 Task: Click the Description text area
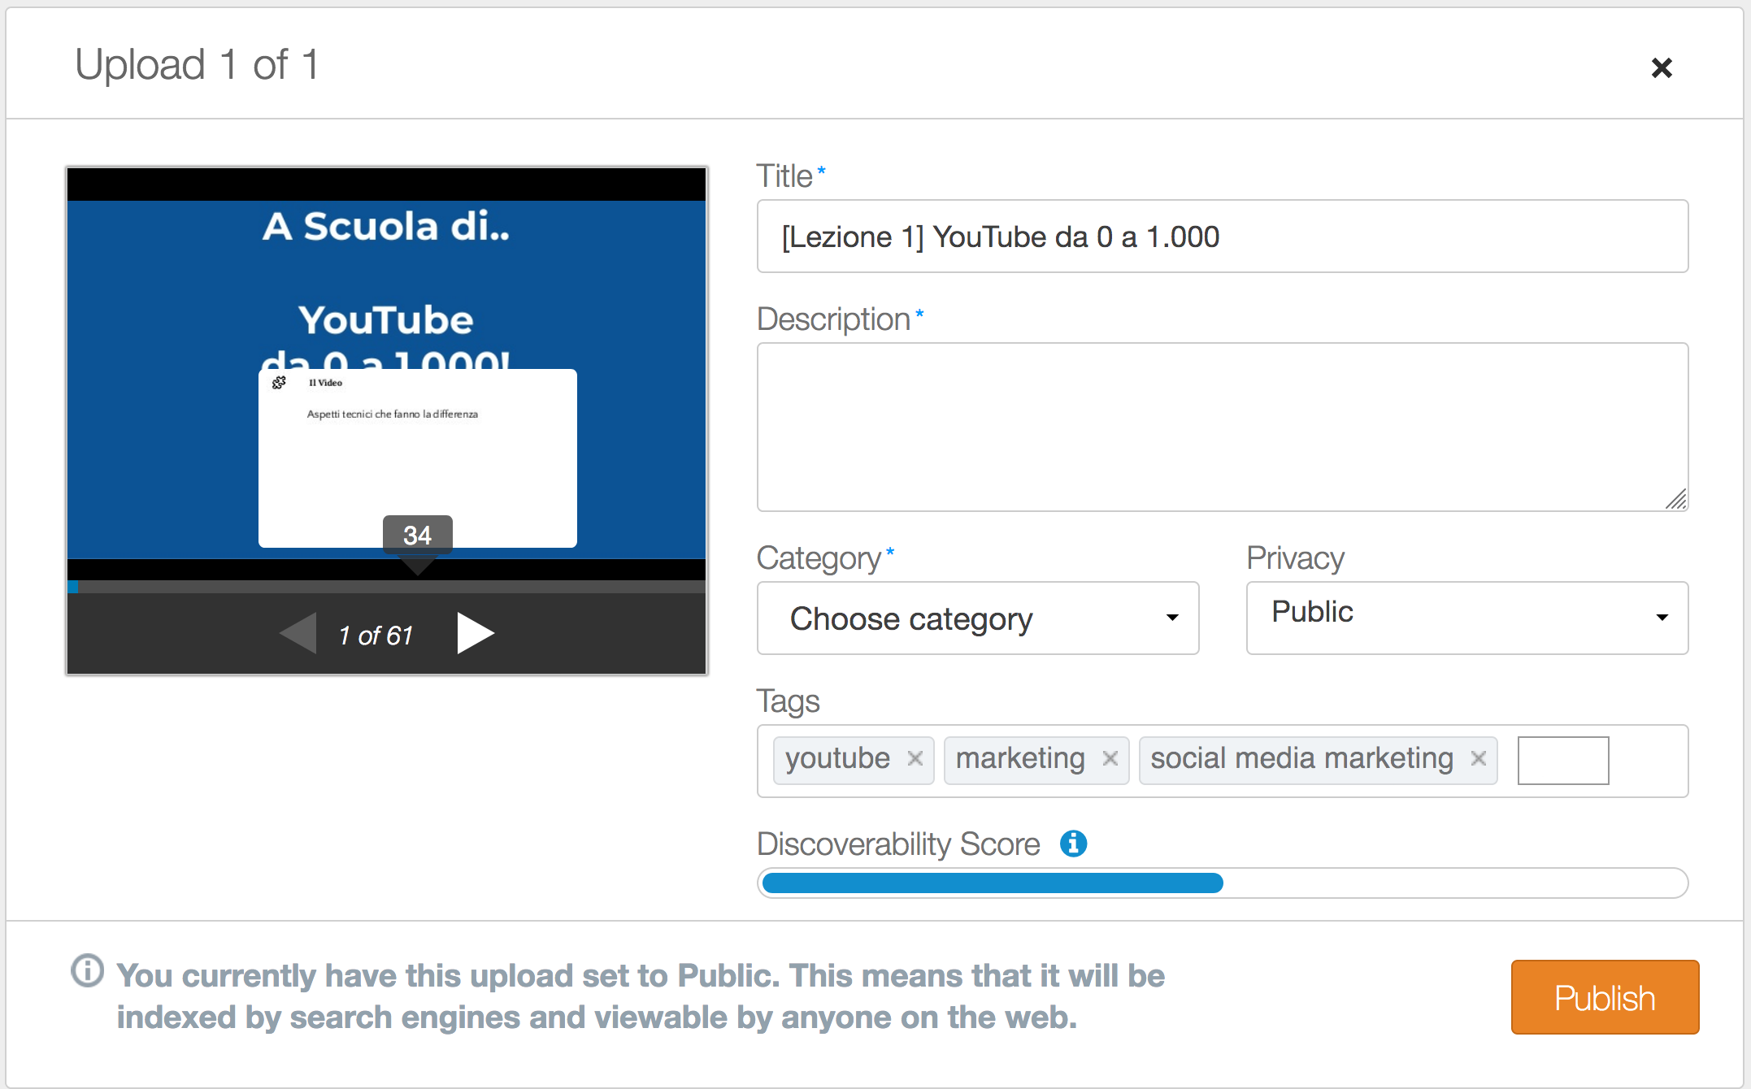pos(1223,427)
